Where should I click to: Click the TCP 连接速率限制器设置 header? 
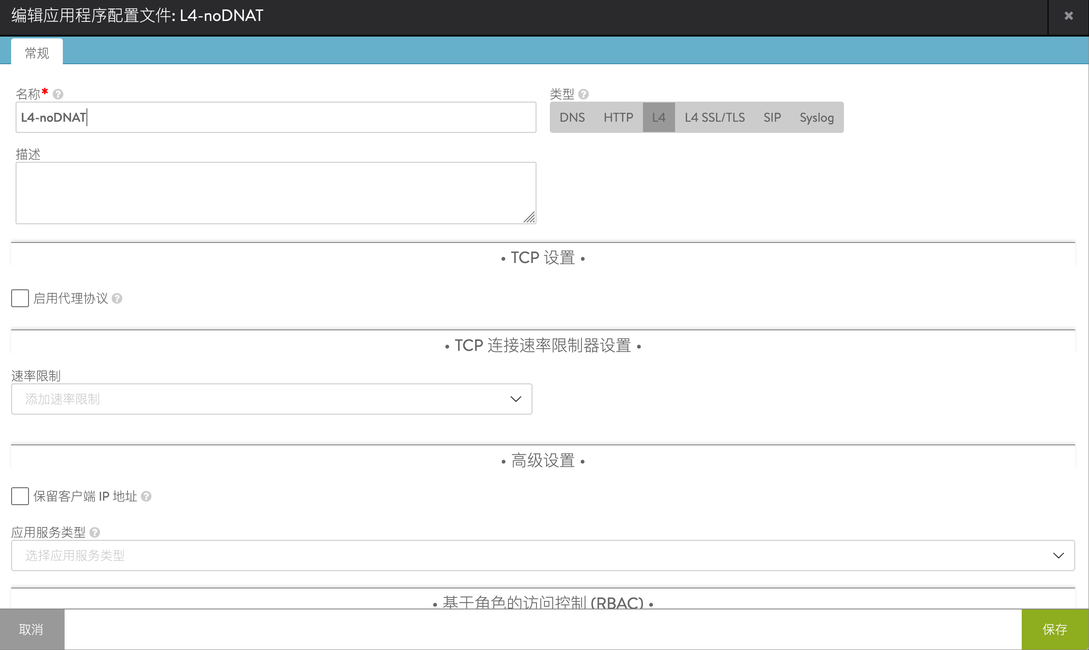(x=543, y=346)
